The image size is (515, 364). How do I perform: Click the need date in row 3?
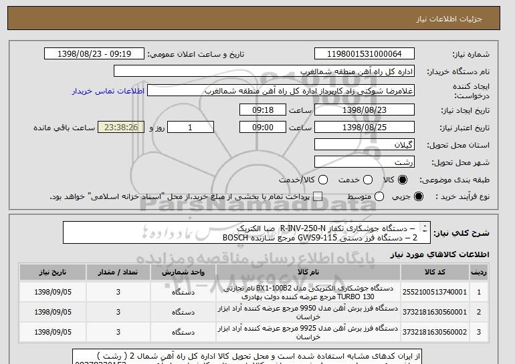[53, 332]
